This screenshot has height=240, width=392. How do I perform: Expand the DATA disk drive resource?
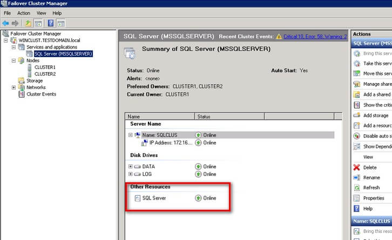click(x=130, y=167)
